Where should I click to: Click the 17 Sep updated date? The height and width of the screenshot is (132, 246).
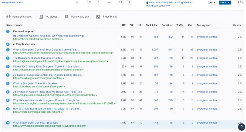click(x=240, y=3)
